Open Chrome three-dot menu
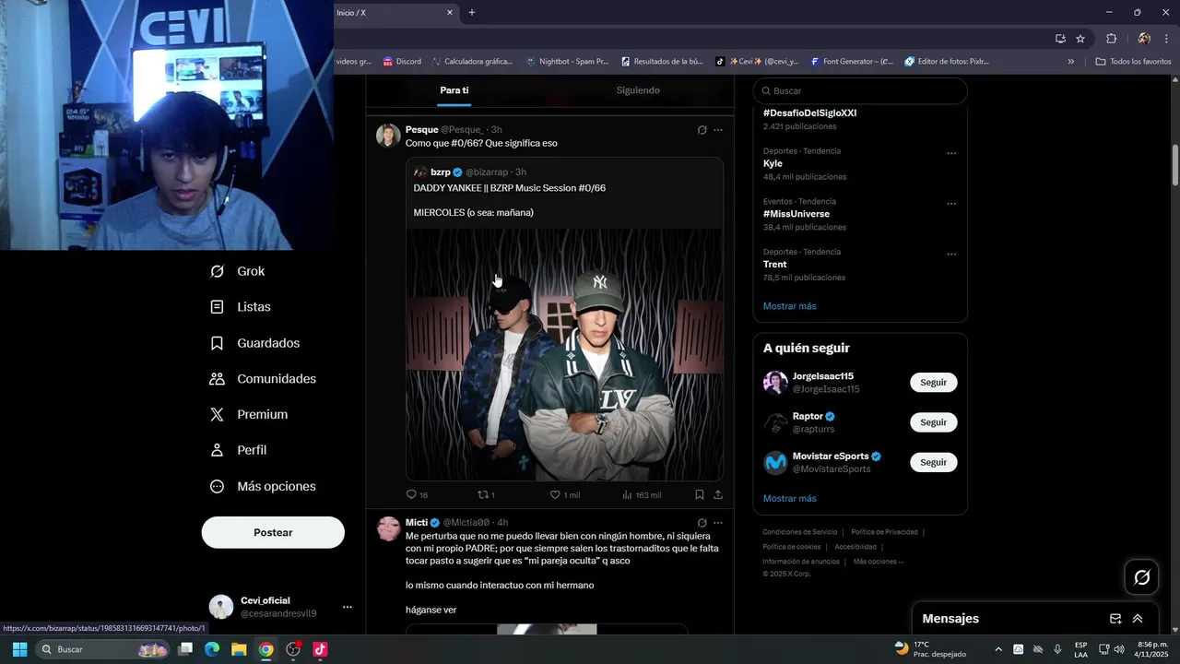This screenshot has width=1180, height=664. coord(1166,39)
